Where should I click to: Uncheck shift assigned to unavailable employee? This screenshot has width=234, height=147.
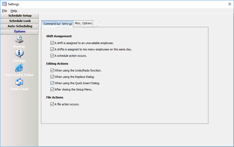52,43
